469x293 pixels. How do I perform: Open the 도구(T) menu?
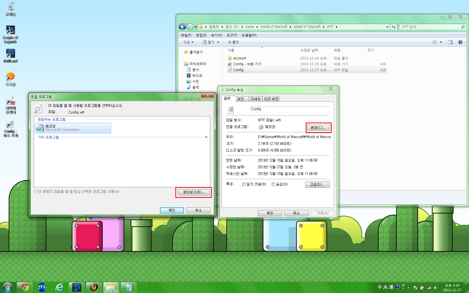(232, 35)
